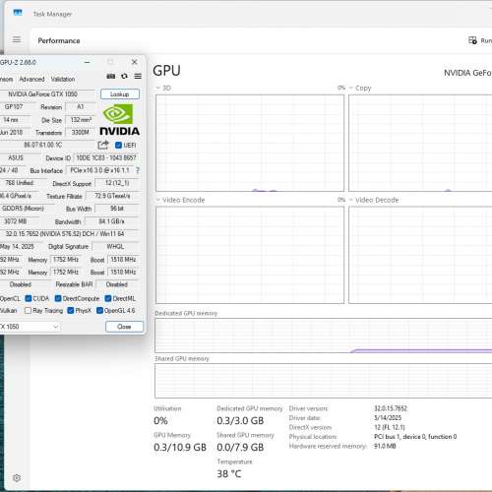The height and width of the screenshot is (492, 492).
Task: Toggle the CUDA checkbox
Action: 29,298
